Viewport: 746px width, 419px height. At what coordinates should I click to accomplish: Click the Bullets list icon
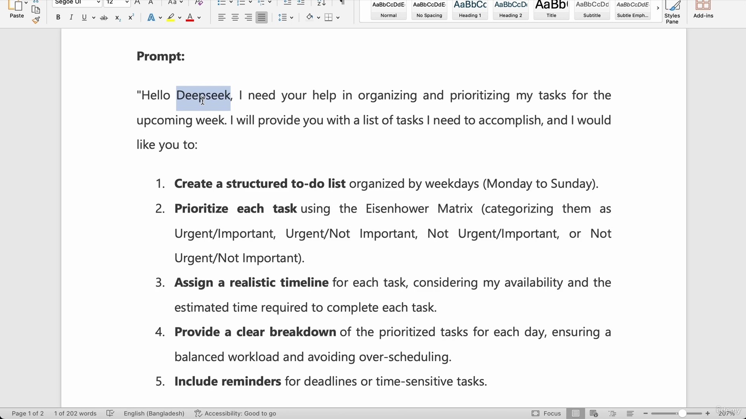coord(221,2)
